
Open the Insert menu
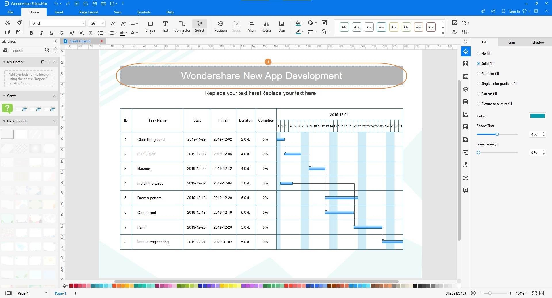pos(59,12)
